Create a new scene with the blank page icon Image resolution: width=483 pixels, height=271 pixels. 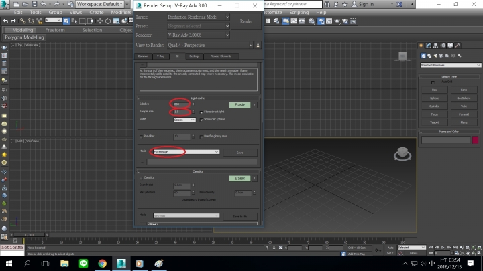click(16, 4)
